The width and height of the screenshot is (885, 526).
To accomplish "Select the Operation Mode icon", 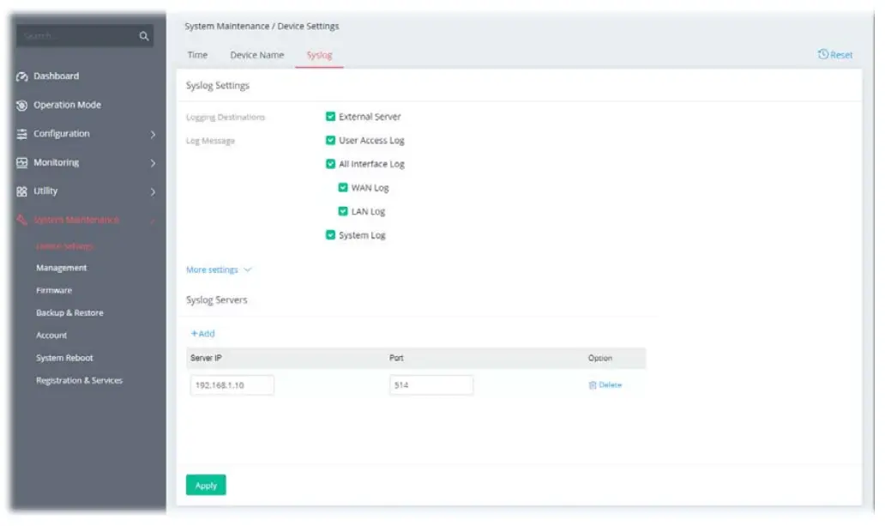I will 21,105.
